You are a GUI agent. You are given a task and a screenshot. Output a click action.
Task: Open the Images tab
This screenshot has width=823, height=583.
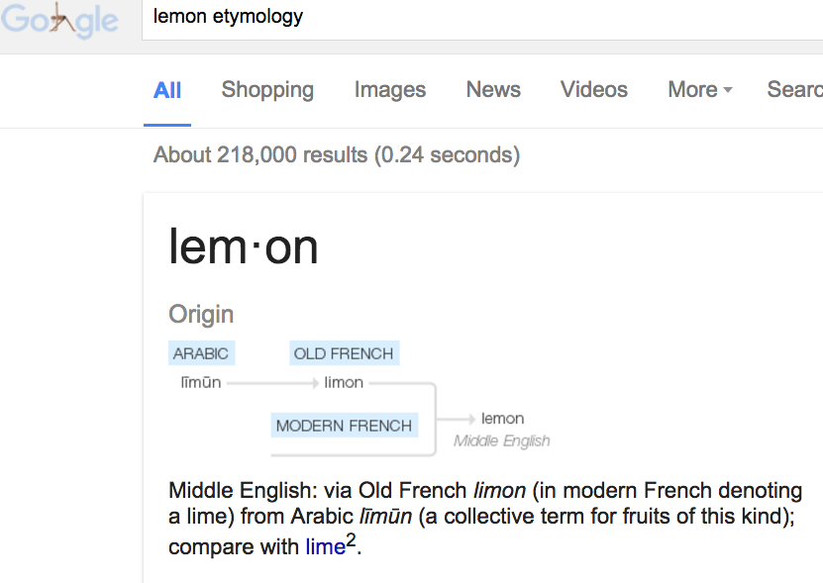(x=390, y=90)
